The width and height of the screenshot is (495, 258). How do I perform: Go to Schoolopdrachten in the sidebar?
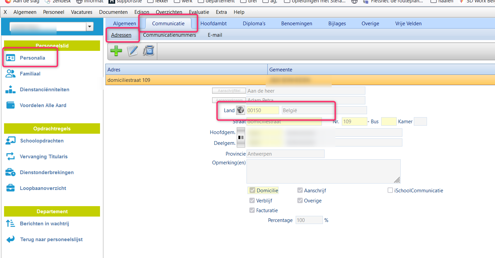(x=41, y=141)
